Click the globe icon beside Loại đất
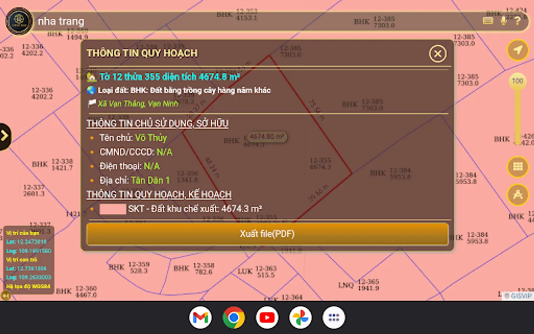Image resolution: width=534 pixels, height=334 pixels. pyautogui.click(x=91, y=90)
